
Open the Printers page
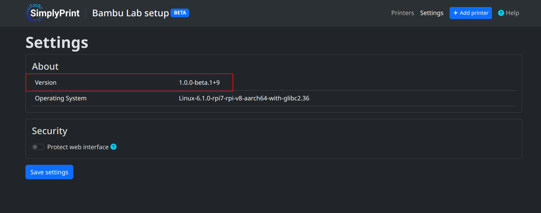402,13
